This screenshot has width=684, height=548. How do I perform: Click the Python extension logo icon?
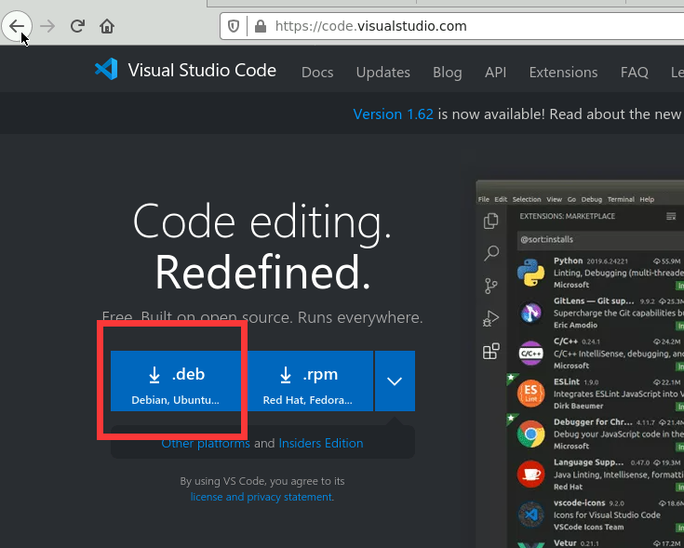(530, 273)
